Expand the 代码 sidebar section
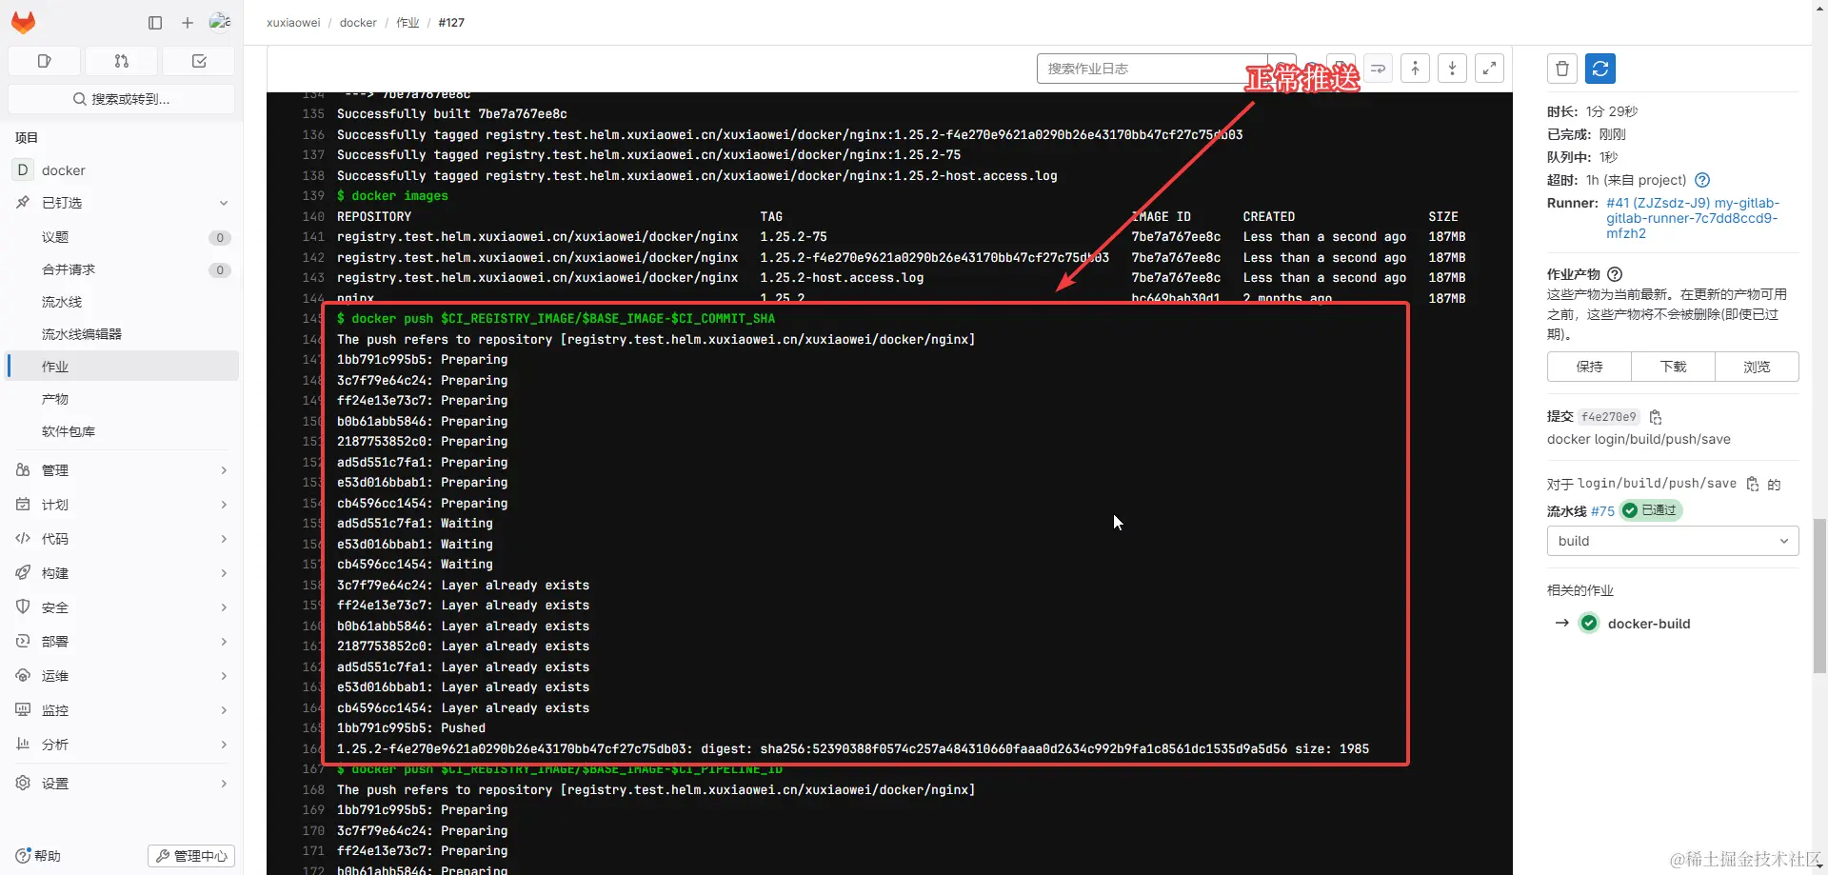The width and height of the screenshot is (1828, 875). click(x=122, y=539)
